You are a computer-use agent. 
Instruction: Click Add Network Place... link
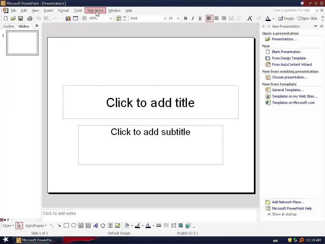288,202
